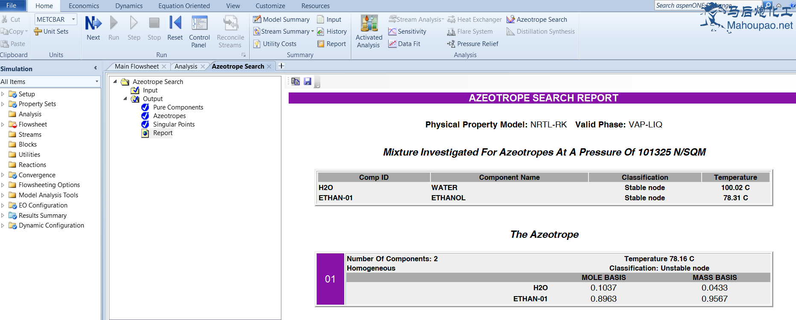
Task: Switch to the Dynamics ribbon tab
Action: point(129,6)
